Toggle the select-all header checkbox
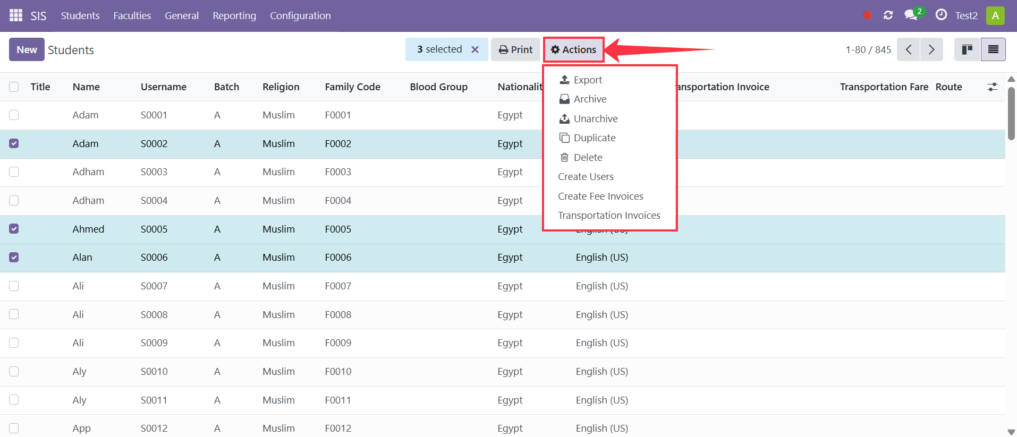The height and width of the screenshot is (437, 1017). pyautogui.click(x=14, y=87)
